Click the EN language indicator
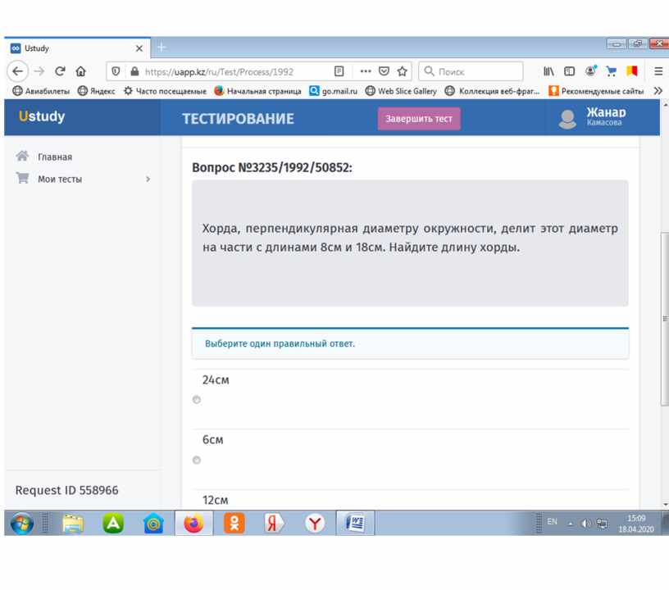 coord(552,521)
